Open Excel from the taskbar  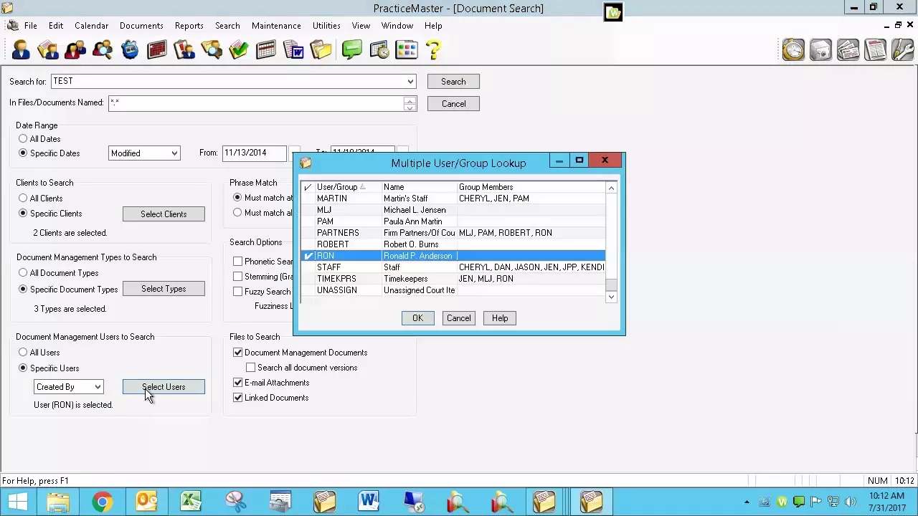191,501
